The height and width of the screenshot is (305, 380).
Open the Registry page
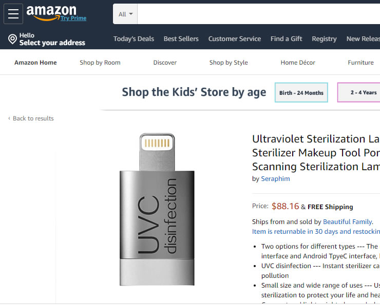tap(324, 38)
